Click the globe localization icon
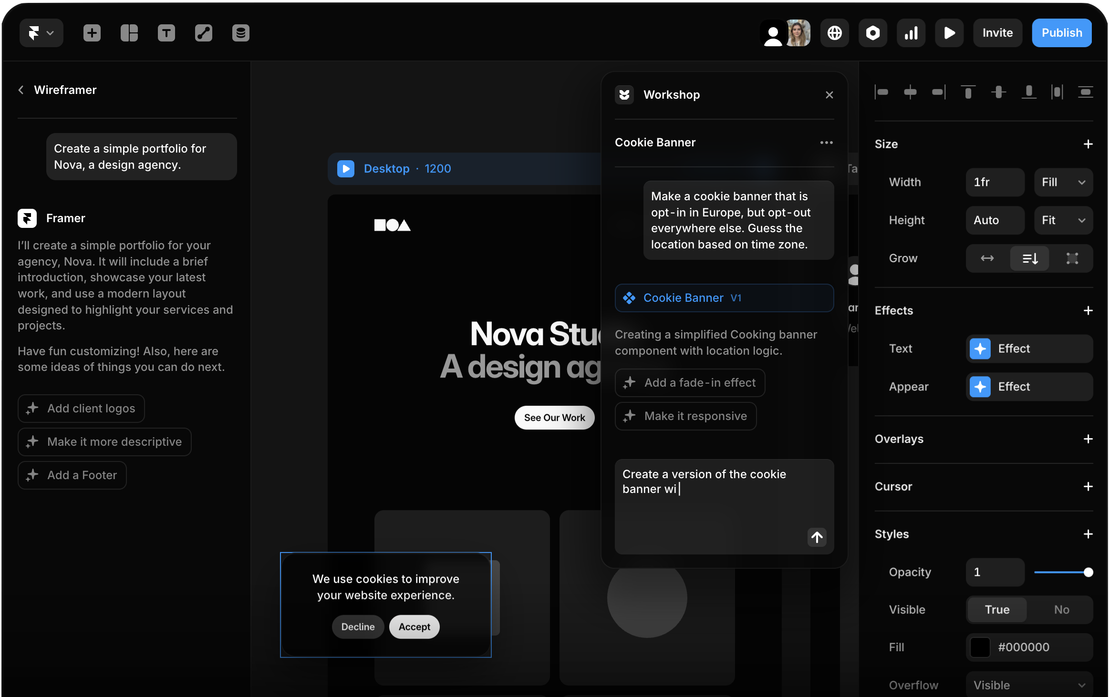1109x697 pixels. (x=834, y=33)
